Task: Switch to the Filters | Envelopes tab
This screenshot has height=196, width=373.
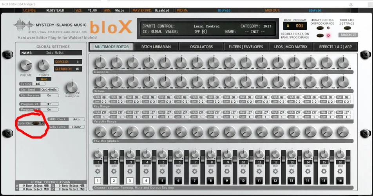Action: (x=246, y=47)
